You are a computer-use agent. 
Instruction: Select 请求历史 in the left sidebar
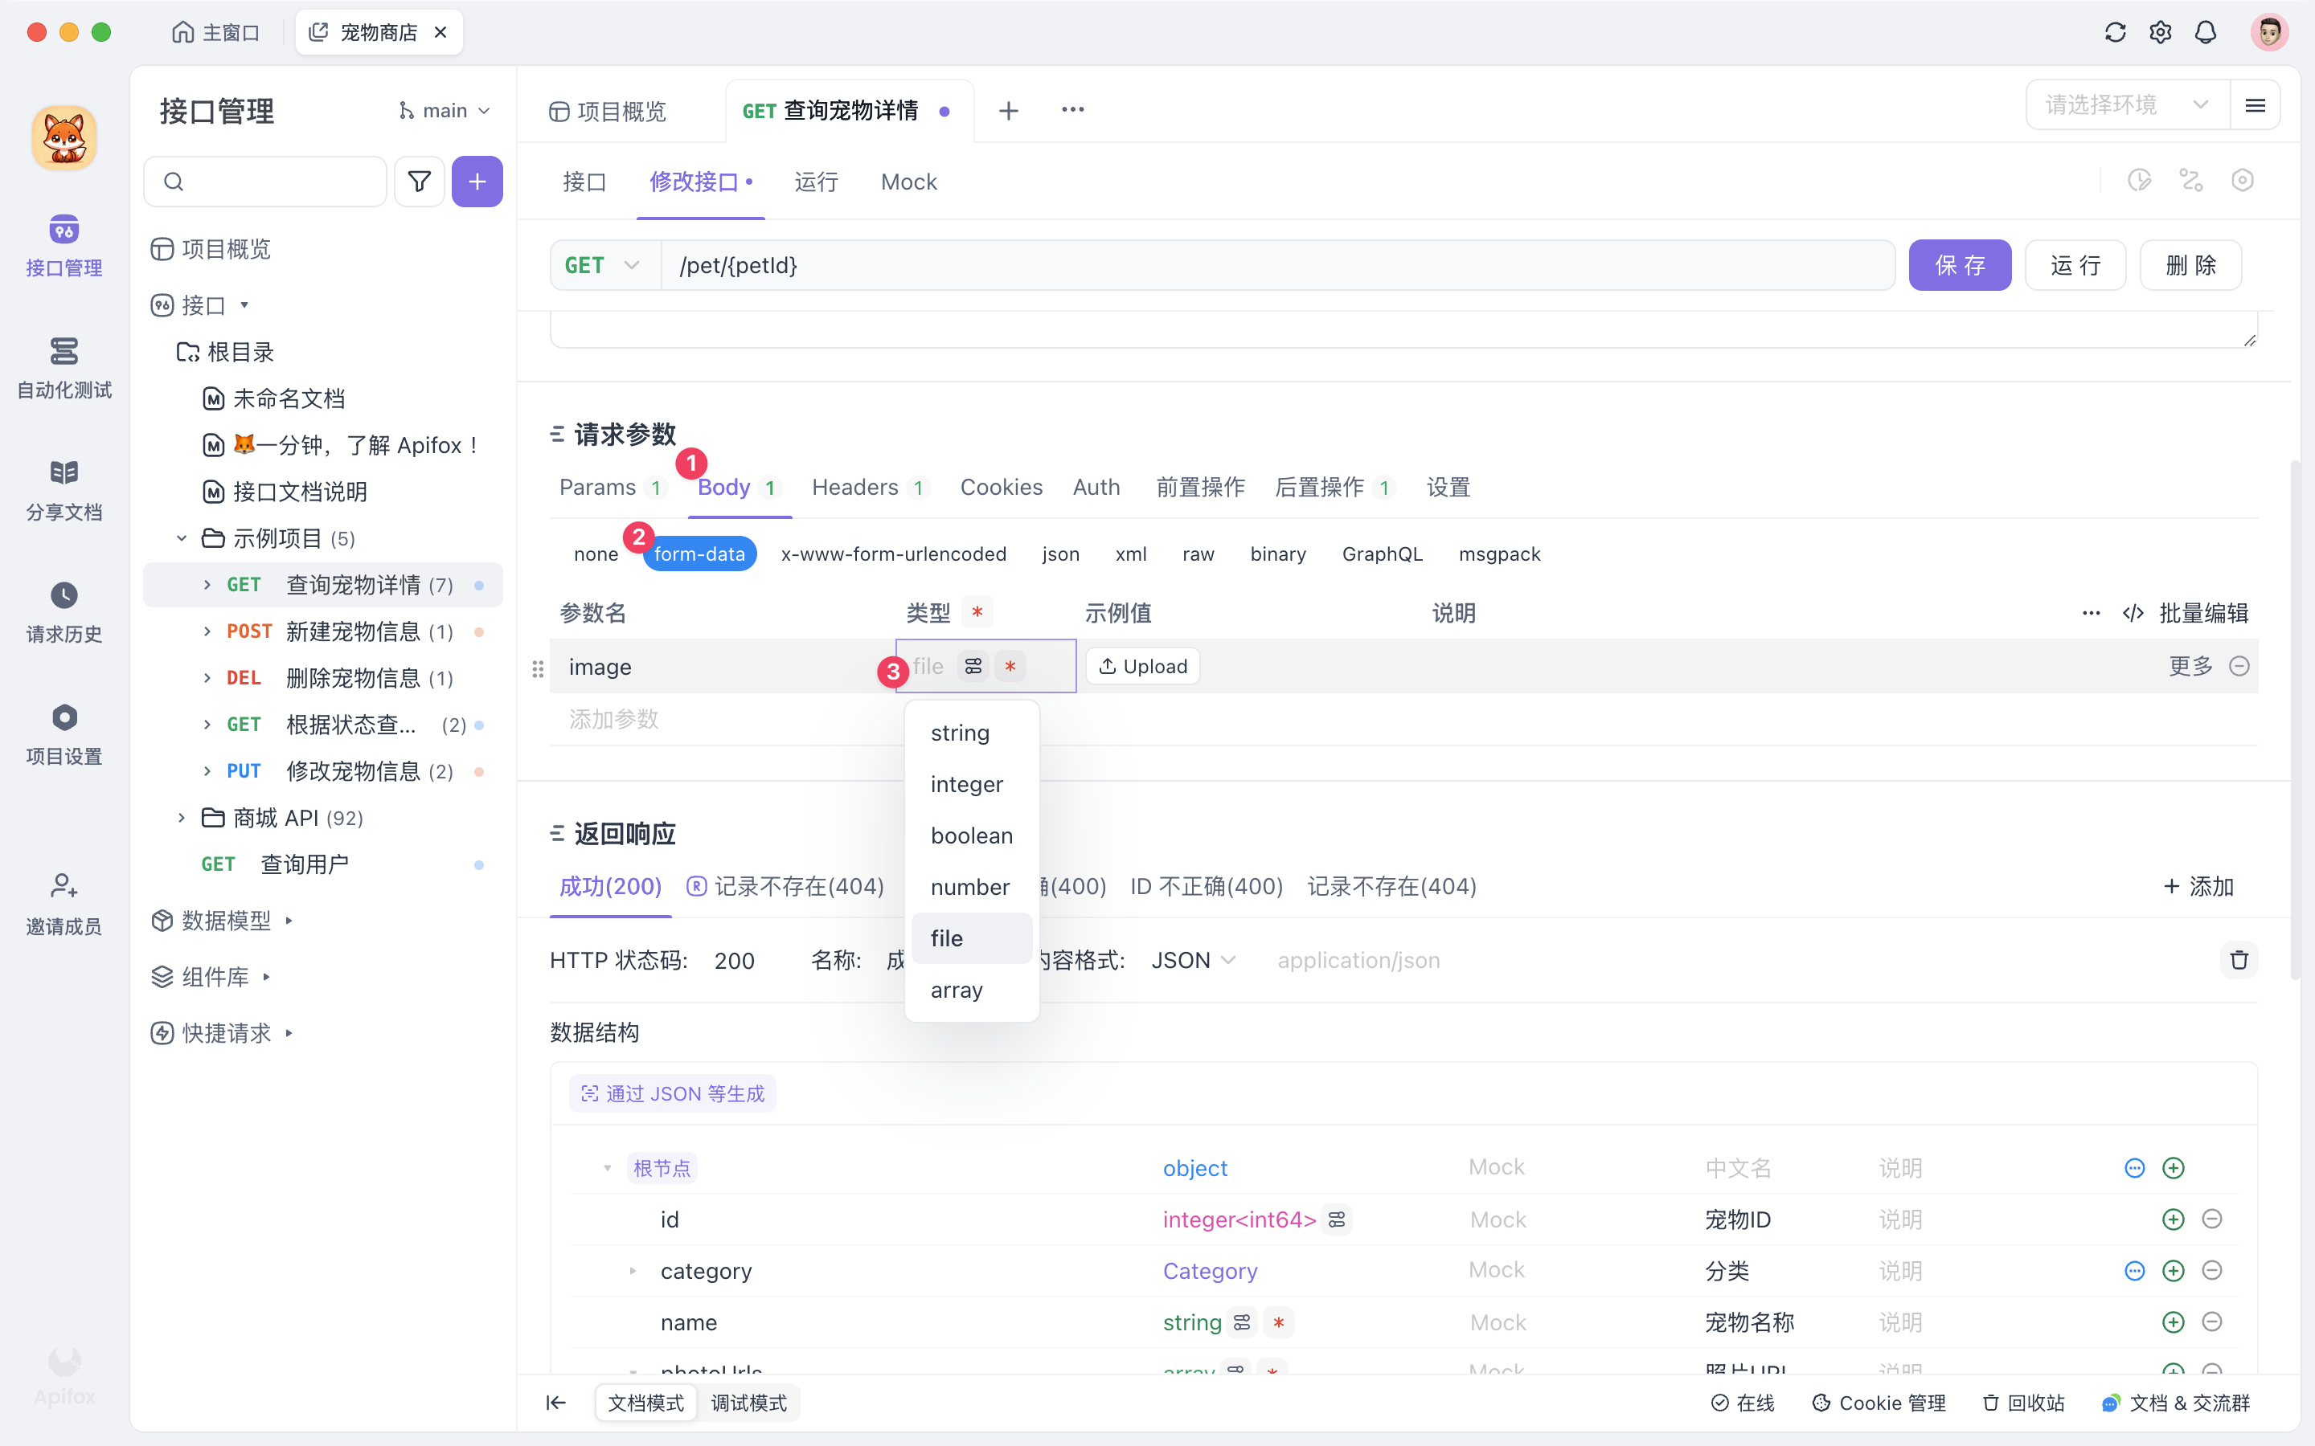pos(64,612)
